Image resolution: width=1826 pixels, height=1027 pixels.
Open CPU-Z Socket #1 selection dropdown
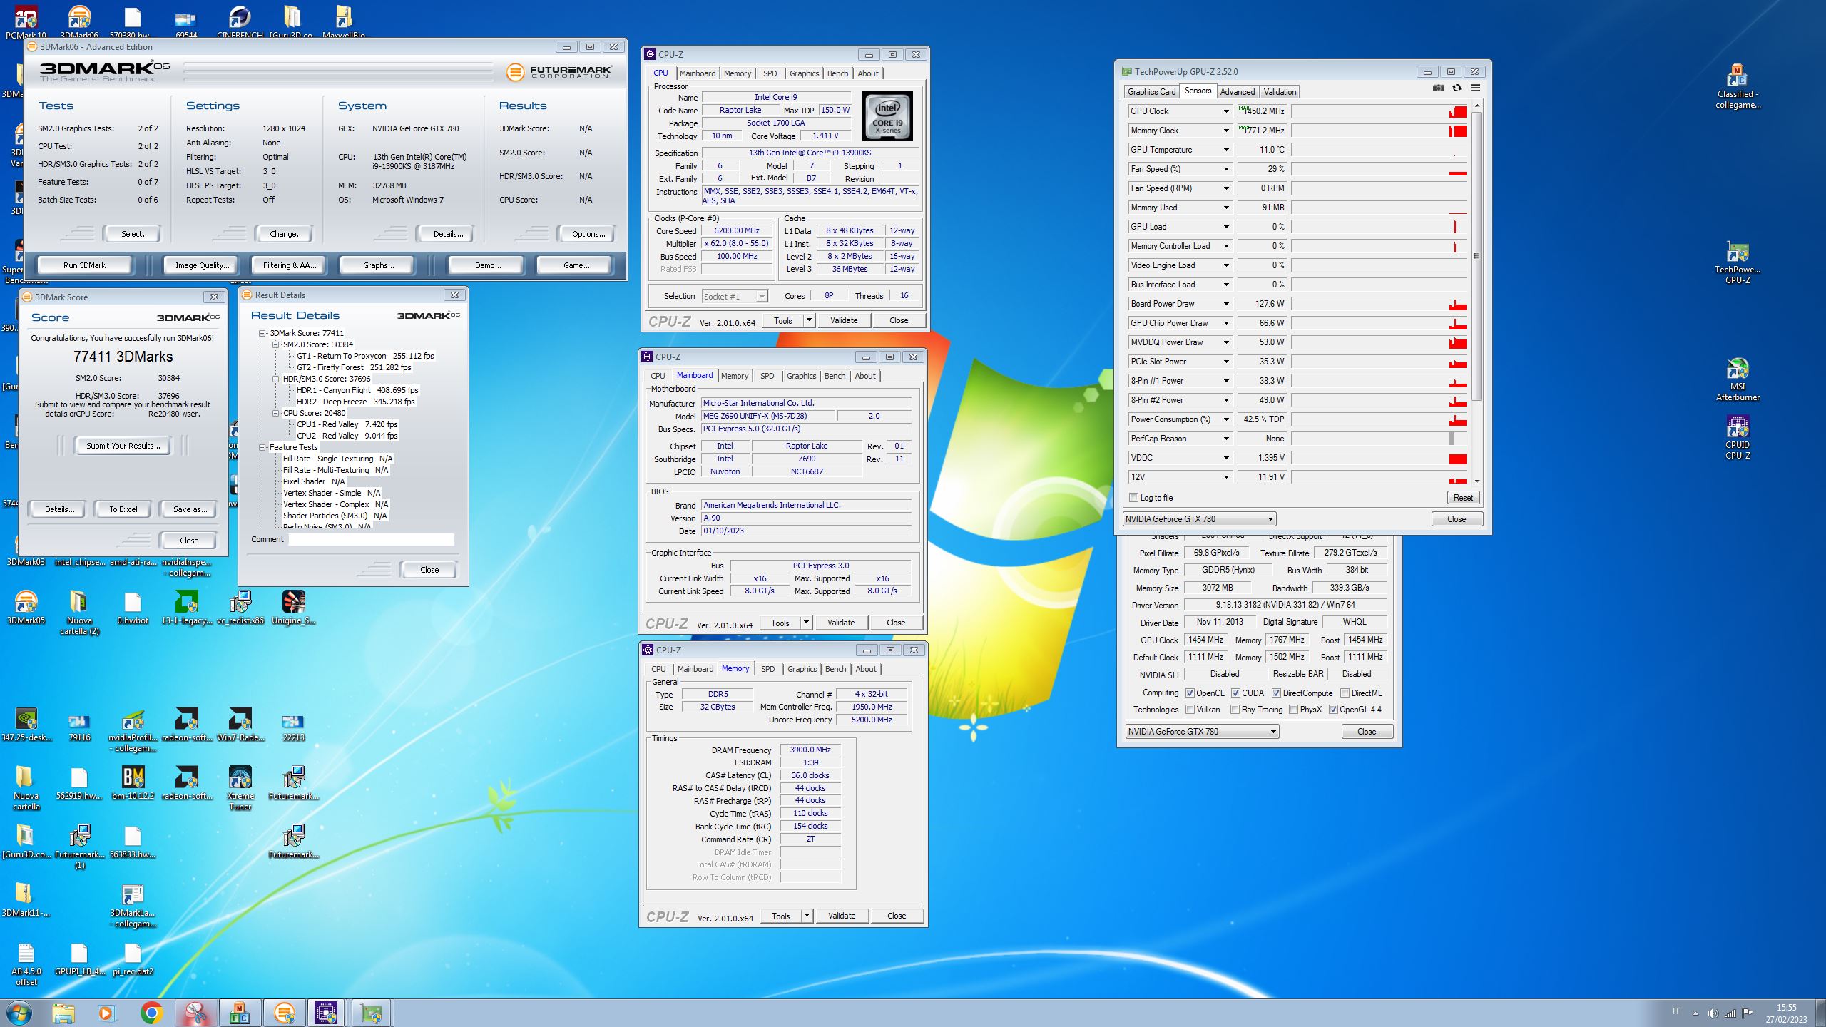click(735, 296)
